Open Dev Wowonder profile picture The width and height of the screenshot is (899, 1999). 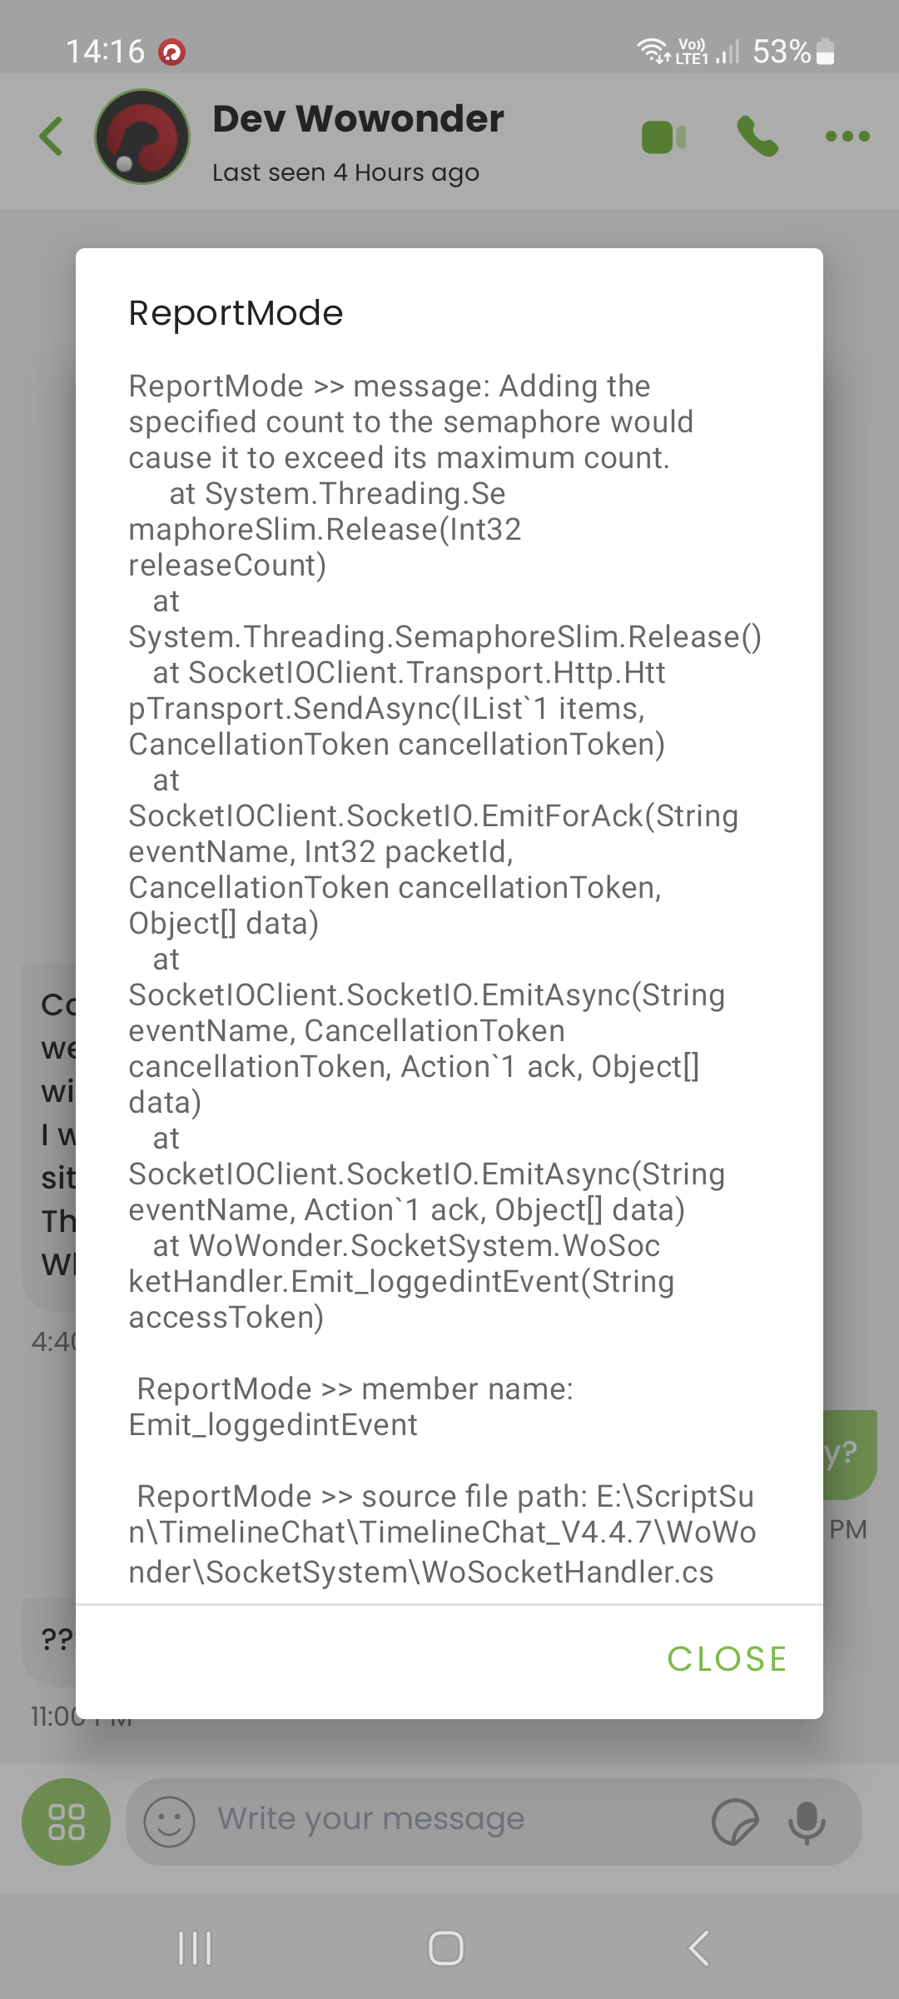click(142, 137)
